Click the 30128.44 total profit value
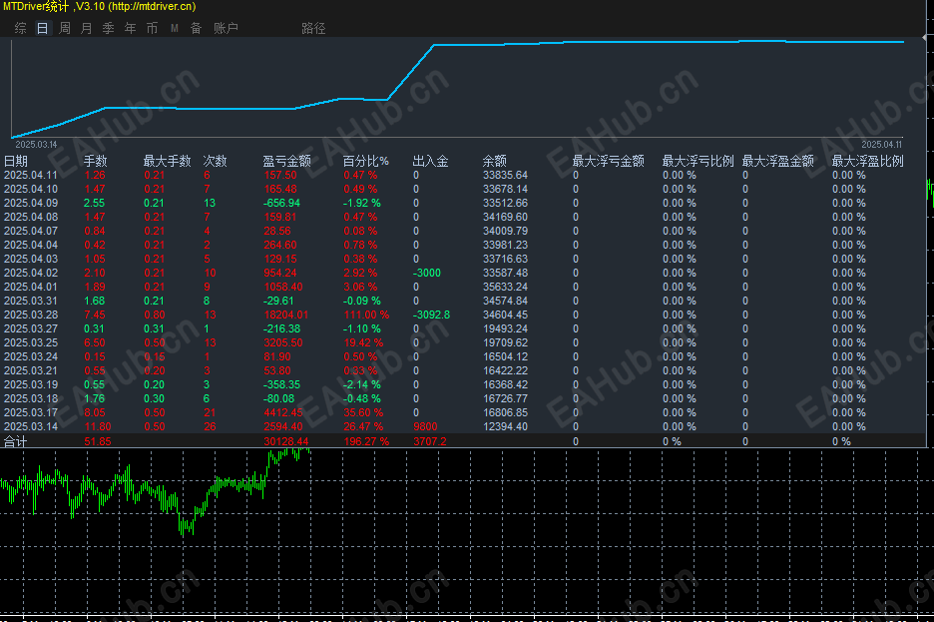This screenshot has width=934, height=622. pyautogui.click(x=286, y=441)
